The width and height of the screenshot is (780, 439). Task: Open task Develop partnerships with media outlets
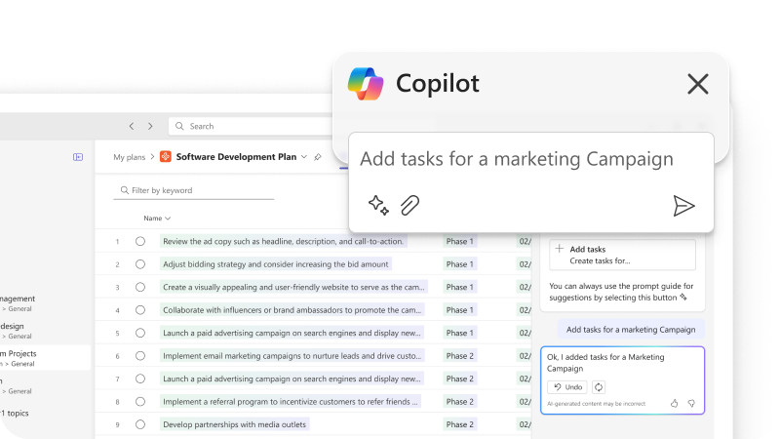(234, 424)
